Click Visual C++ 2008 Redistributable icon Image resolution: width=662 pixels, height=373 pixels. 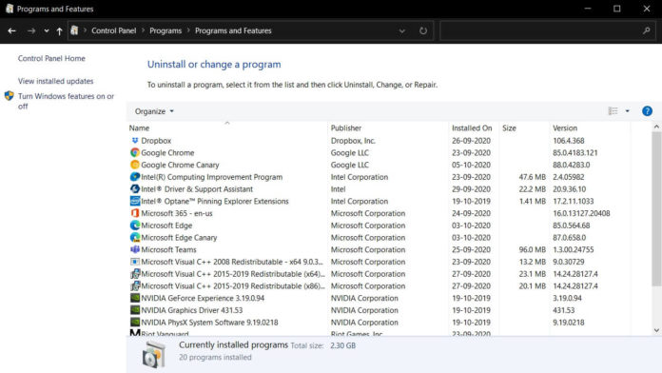(135, 262)
